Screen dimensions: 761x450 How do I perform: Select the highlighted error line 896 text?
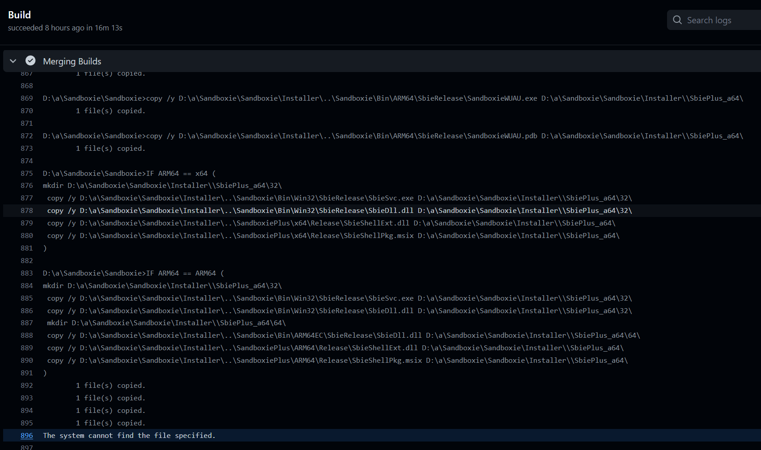click(129, 435)
